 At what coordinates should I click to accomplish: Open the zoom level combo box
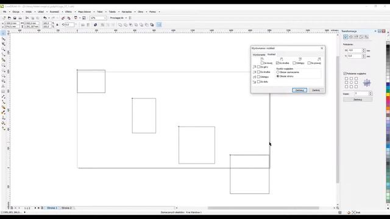(x=98, y=18)
